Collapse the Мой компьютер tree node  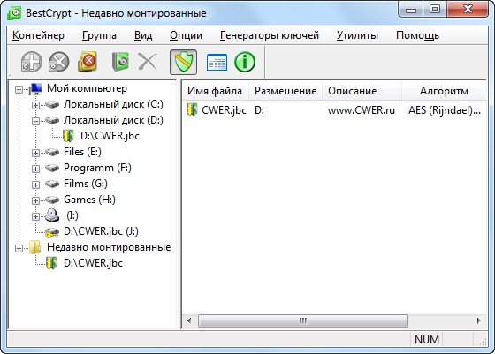(x=19, y=89)
